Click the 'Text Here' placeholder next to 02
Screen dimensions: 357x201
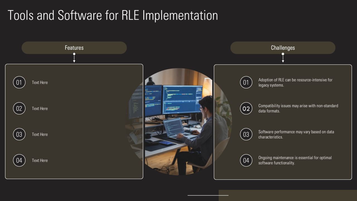point(40,108)
